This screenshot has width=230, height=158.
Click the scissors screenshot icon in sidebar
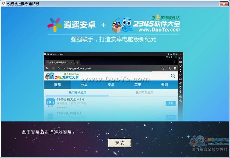click(181, 66)
